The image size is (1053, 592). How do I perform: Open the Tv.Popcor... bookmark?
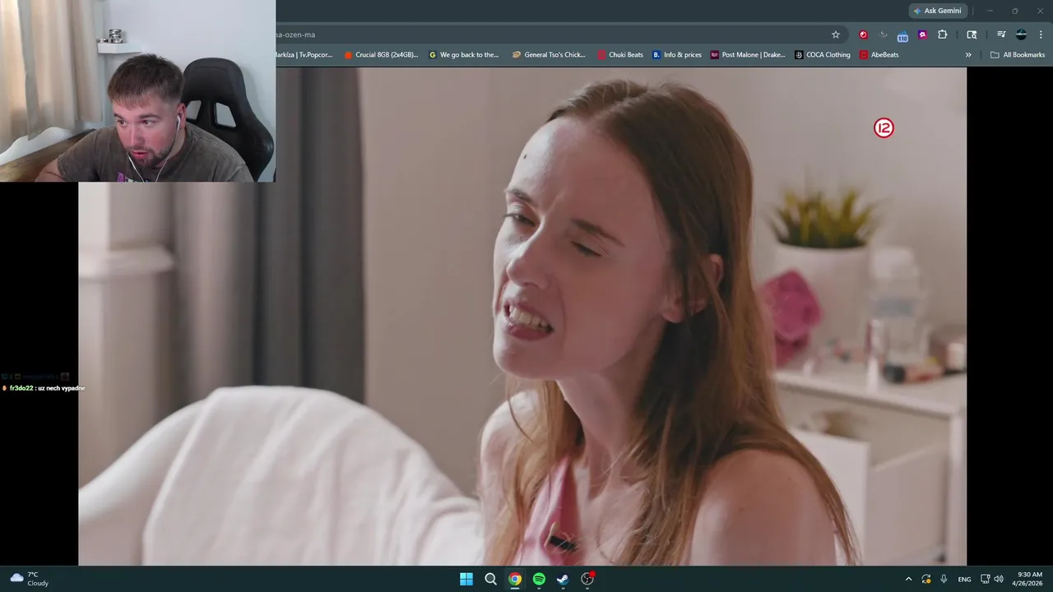point(304,55)
